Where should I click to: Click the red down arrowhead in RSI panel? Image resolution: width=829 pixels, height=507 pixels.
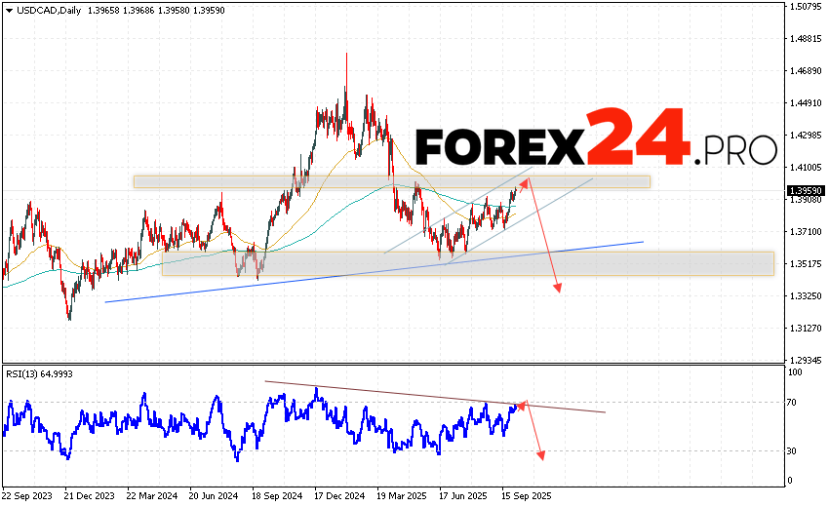[x=540, y=454]
